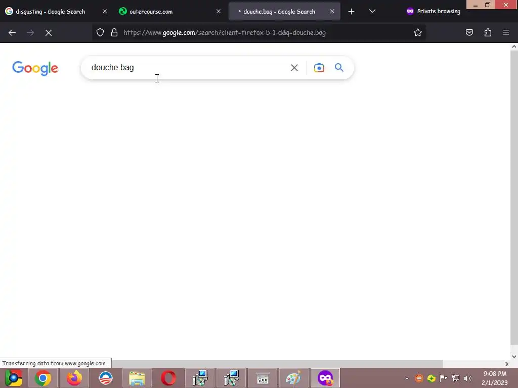Image resolution: width=518 pixels, height=388 pixels.
Task: Clear the Google search box
Action: coord(294,68)
